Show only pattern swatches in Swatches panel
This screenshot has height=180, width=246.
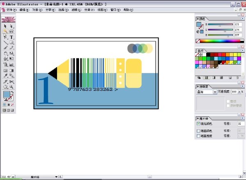(221, 78)
